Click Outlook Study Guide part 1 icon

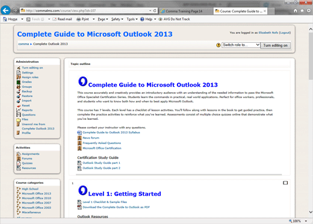79,163
